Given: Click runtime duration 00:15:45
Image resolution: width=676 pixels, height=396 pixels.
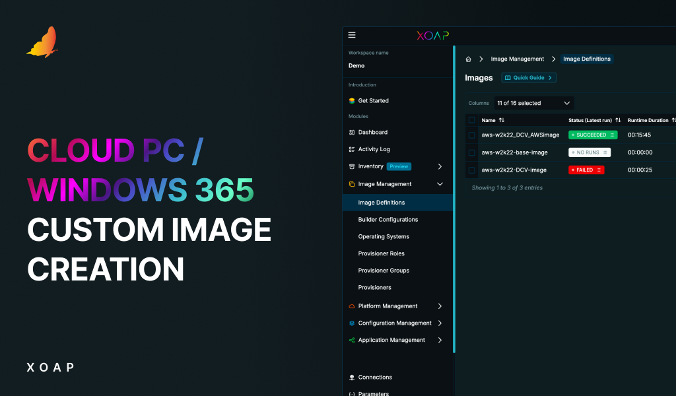Looking at the screenshot, I should (639, 135).
